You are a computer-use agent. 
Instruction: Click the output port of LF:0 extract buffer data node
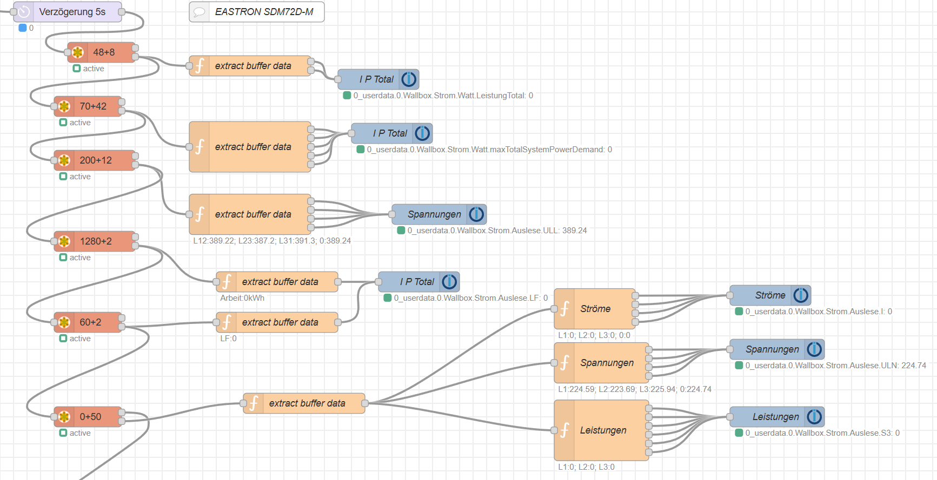pos(338,322)
